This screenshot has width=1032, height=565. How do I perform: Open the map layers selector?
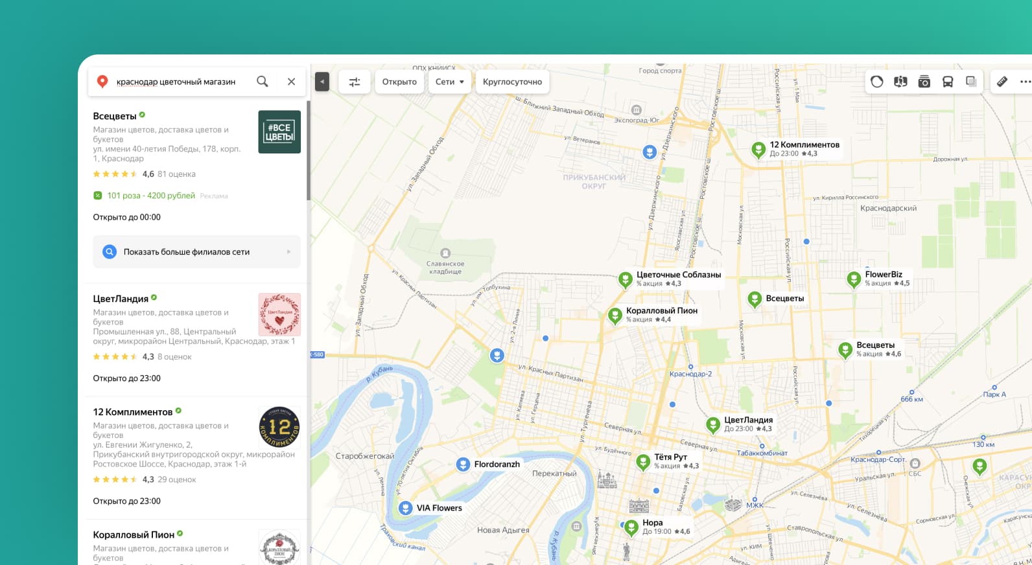pos(971,82)
